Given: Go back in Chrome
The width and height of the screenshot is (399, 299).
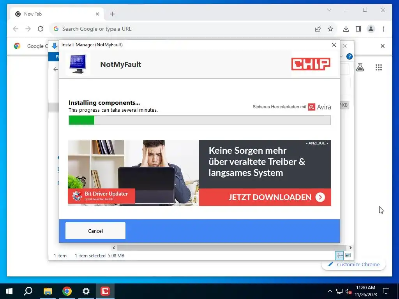Looking at the screenshot, I should [16, 29].
